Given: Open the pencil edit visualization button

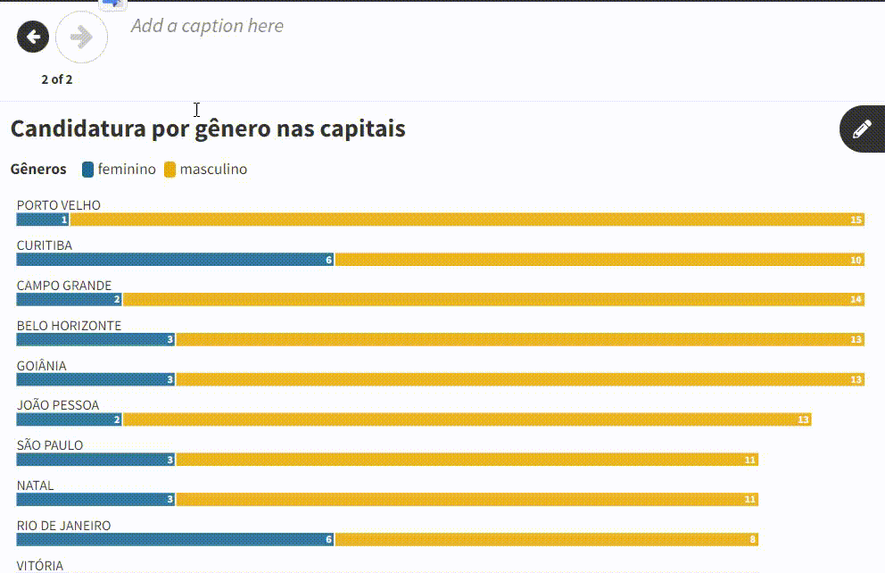Looking at the screenshot, I should pyautogui.click(x=861, y=129).
